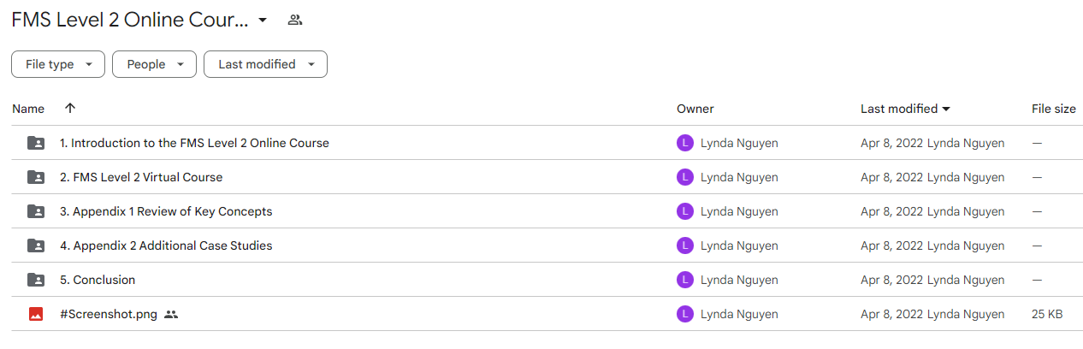1083x349 pixels.
Task: Click the shared people icon beside the folder title
Action: click(295, 20)
